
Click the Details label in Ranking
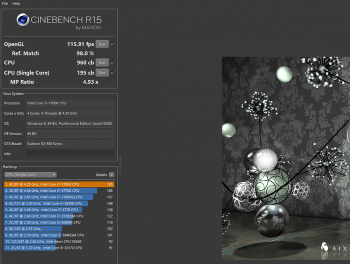(101, 175)
